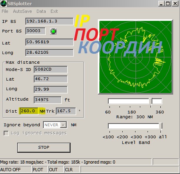The image size is (180, 174).
Task: Click the Max distance Lat field 46.72
Action: pos(51,79)
